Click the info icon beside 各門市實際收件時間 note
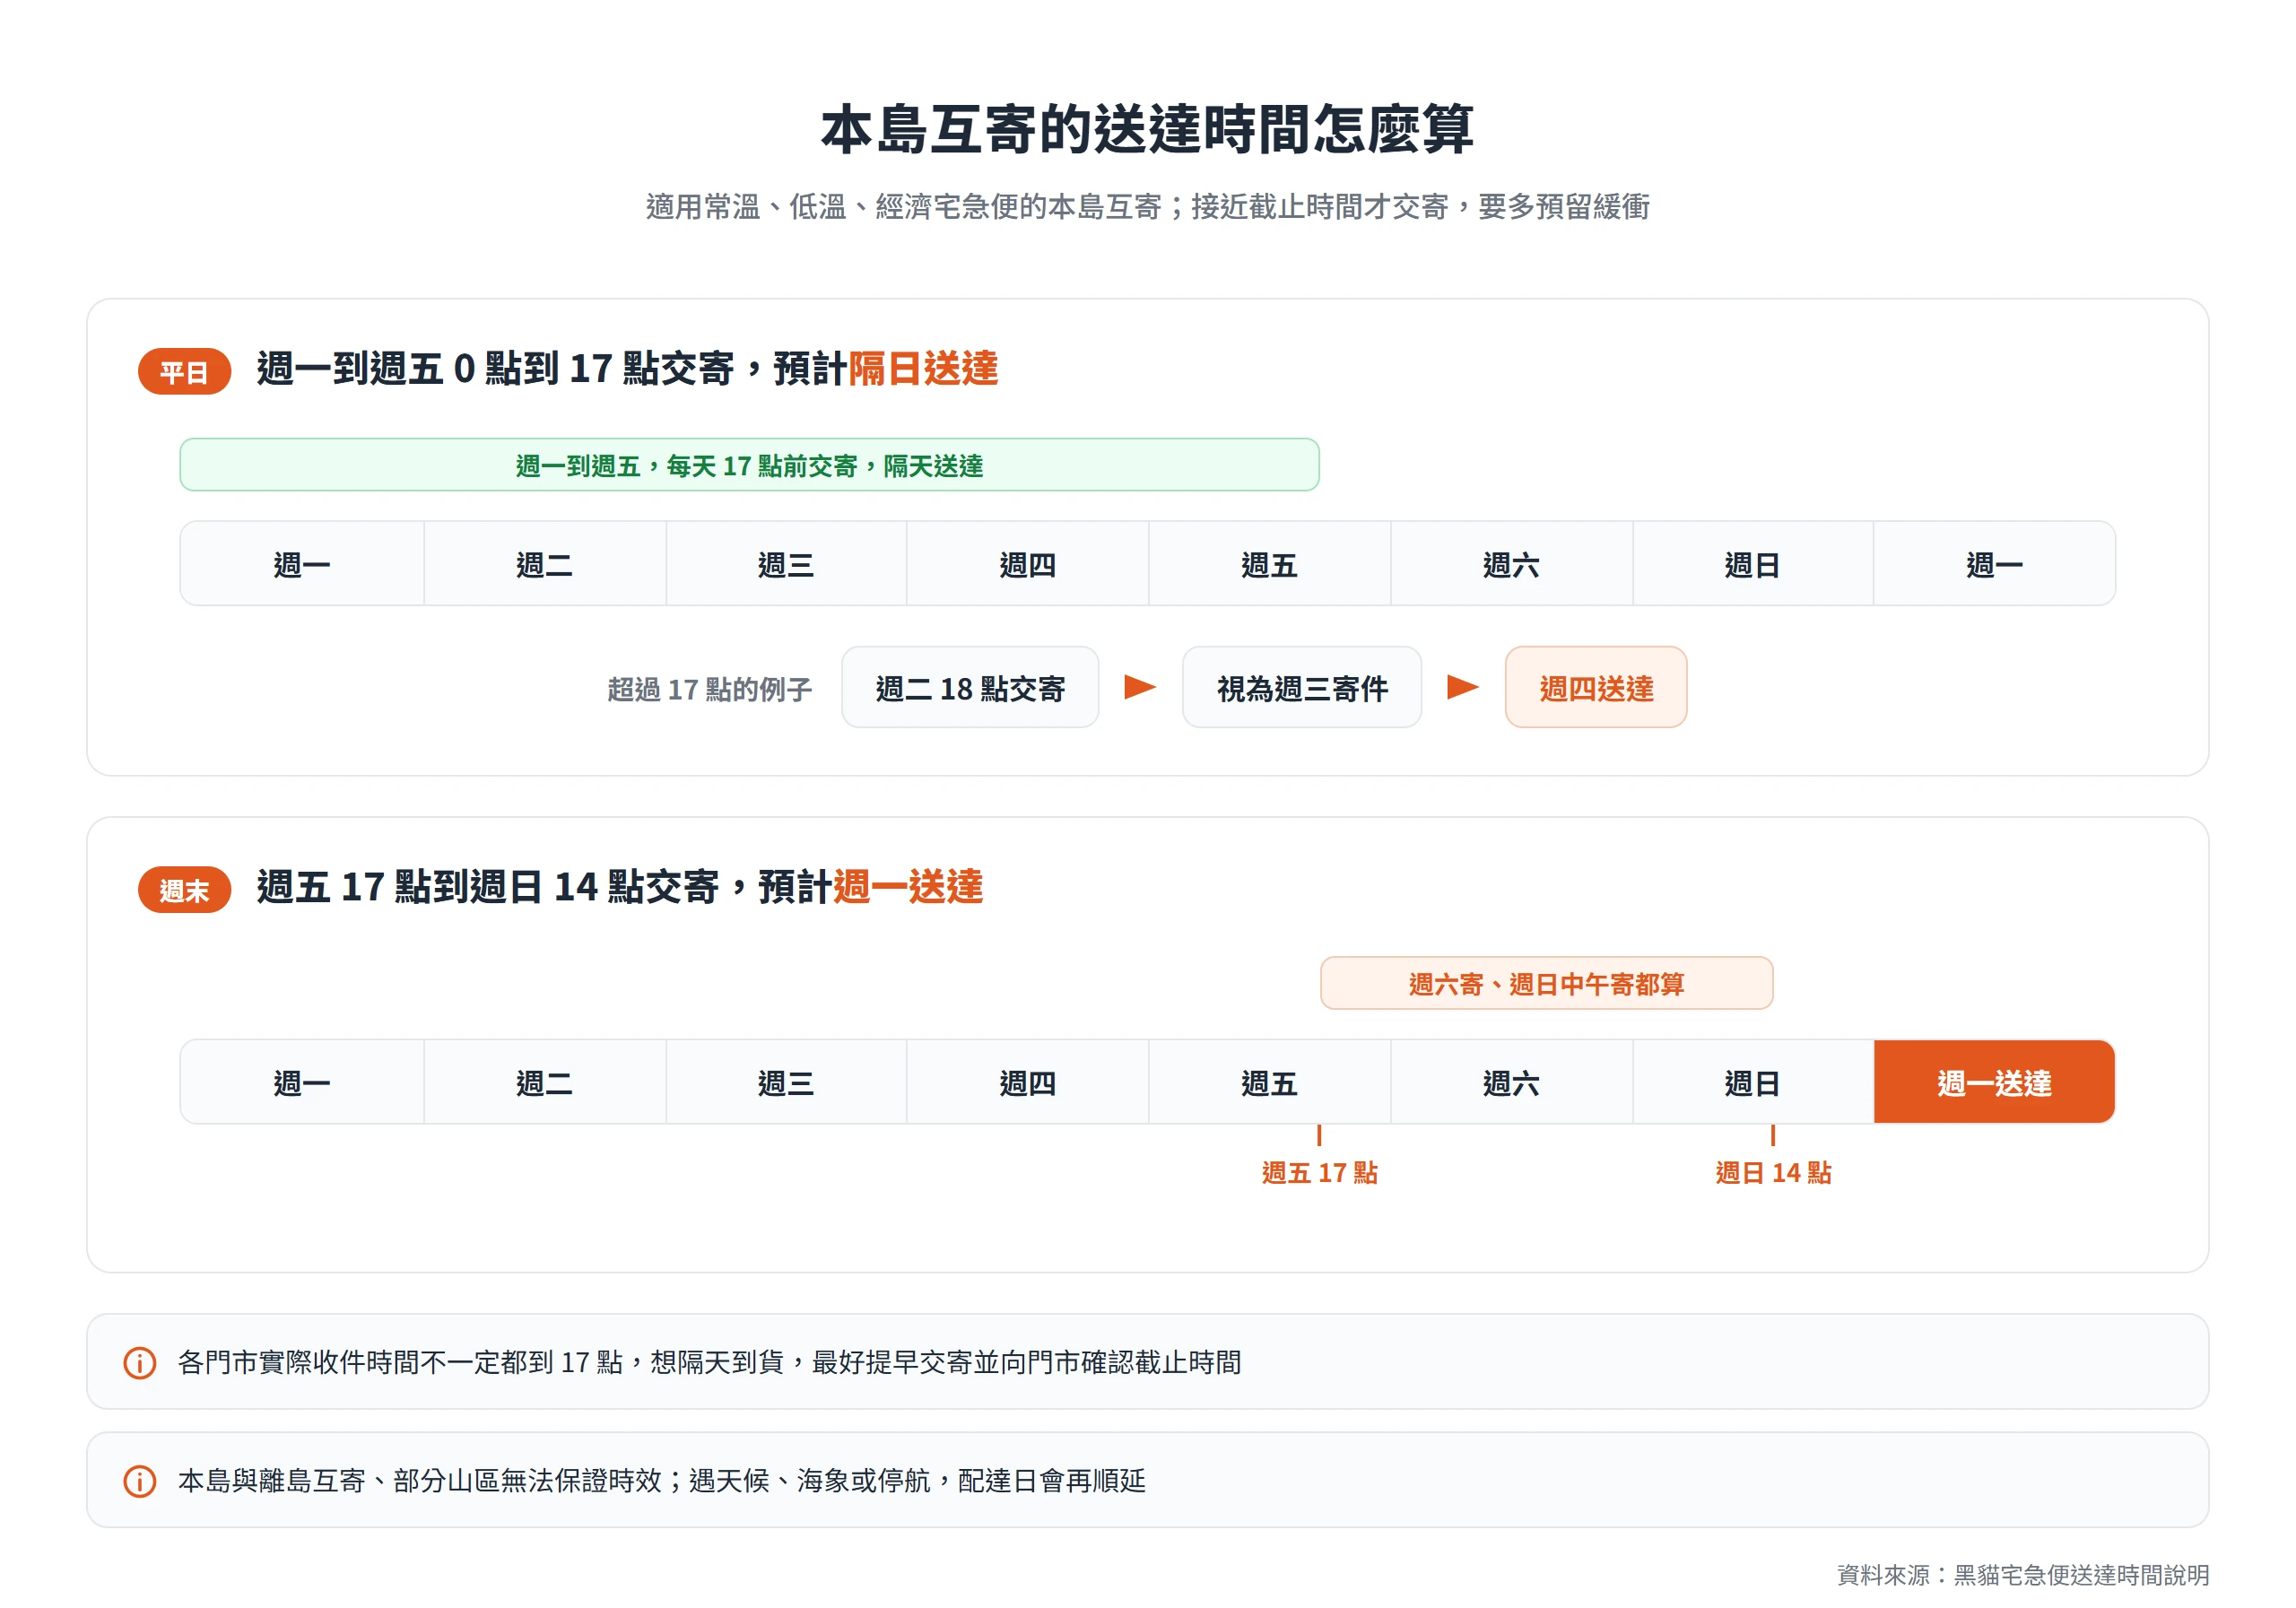Screen dimensions: 2296x1608 click(x=139, y=1362)
